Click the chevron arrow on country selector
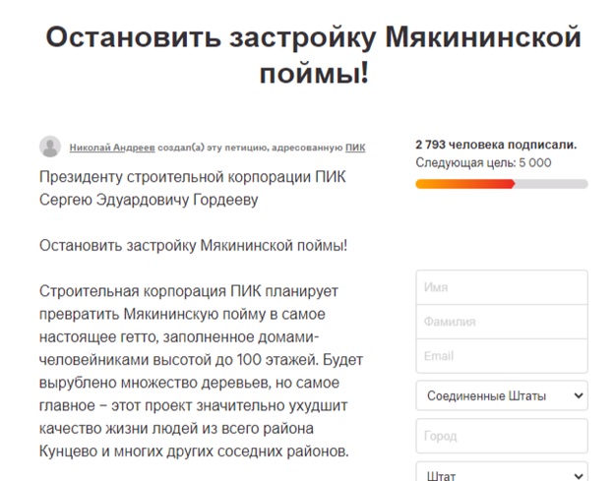The image size is (614, 481). tap(578, 395)
